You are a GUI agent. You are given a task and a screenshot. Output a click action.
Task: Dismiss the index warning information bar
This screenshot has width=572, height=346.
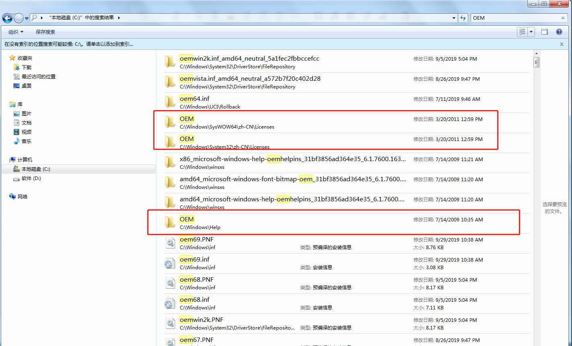562,44
